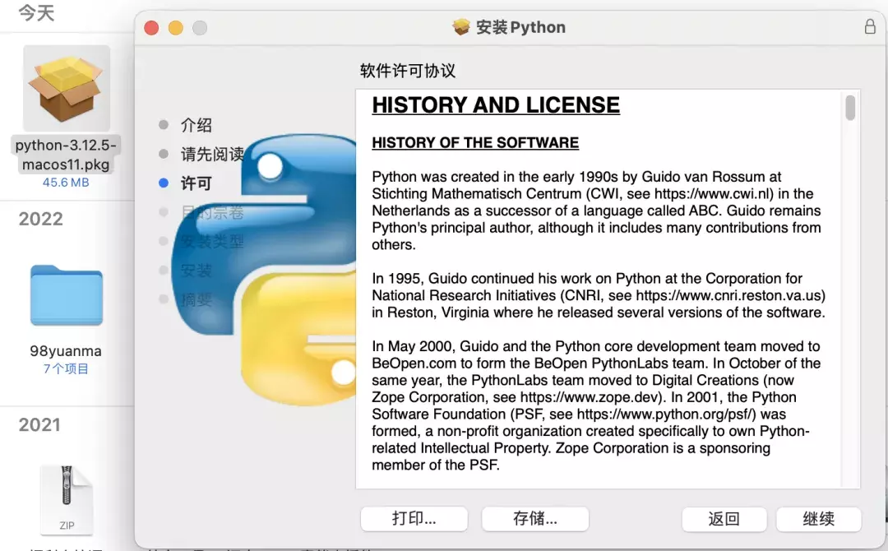
Task: Click the https://www.python.org/psf/ URL text
Action: tap(666, 414)
